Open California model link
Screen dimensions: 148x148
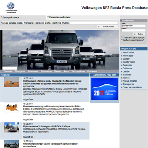(127, 68)
